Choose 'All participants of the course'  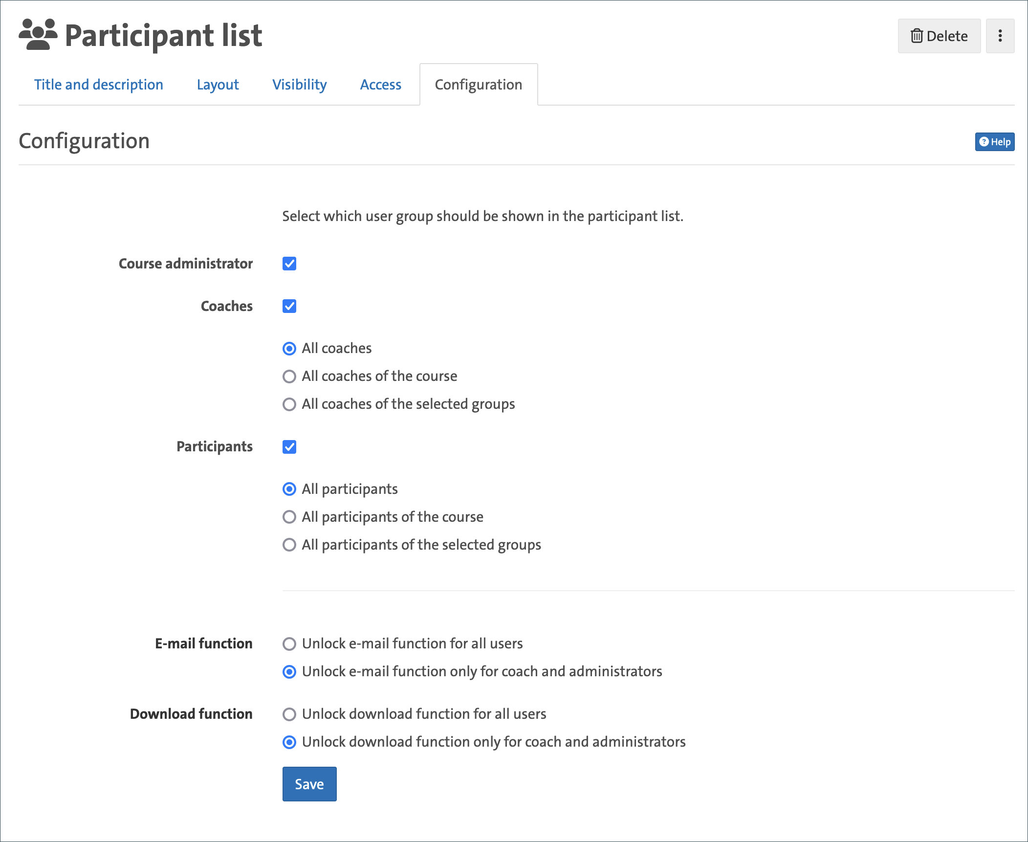tap(289, 517)
